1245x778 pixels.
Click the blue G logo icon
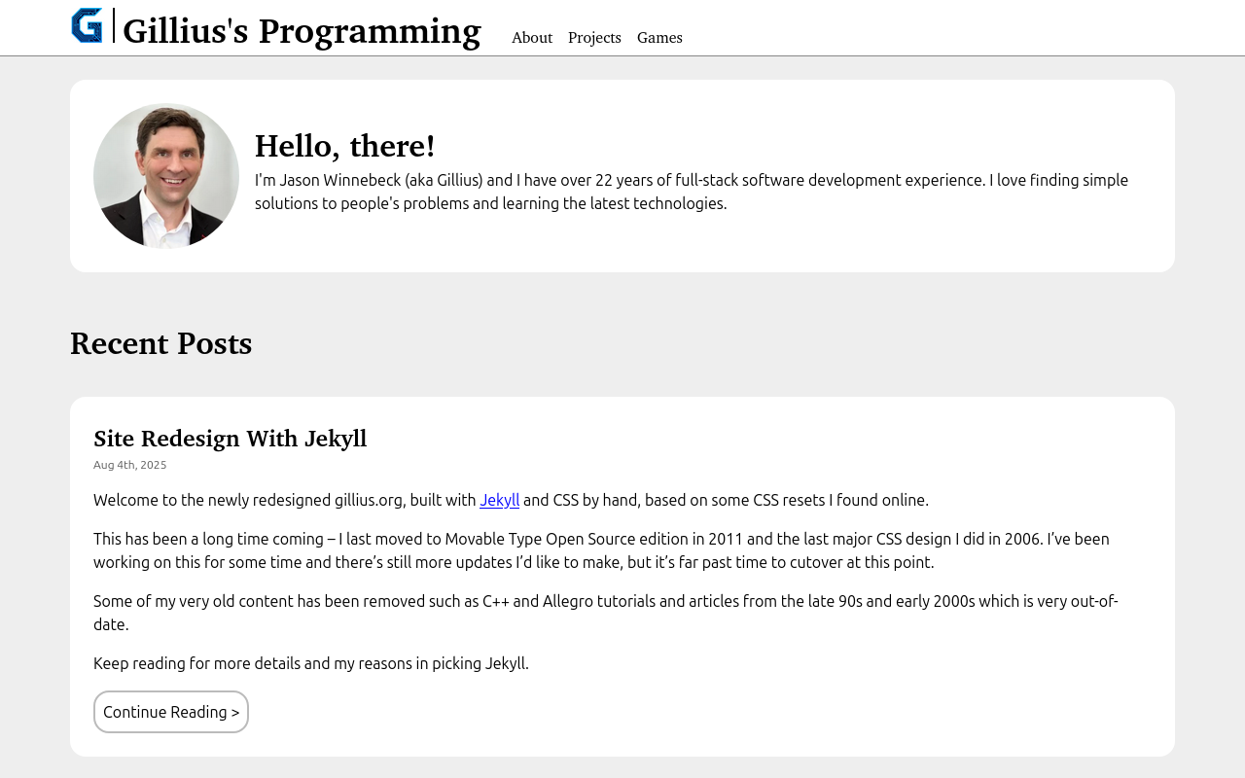87,26
